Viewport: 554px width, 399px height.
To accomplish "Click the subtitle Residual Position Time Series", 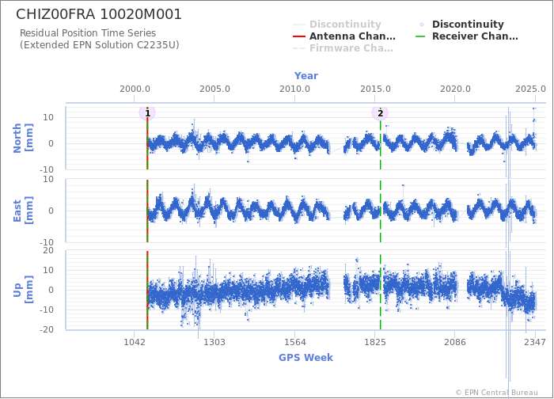I will coord(88,33).
